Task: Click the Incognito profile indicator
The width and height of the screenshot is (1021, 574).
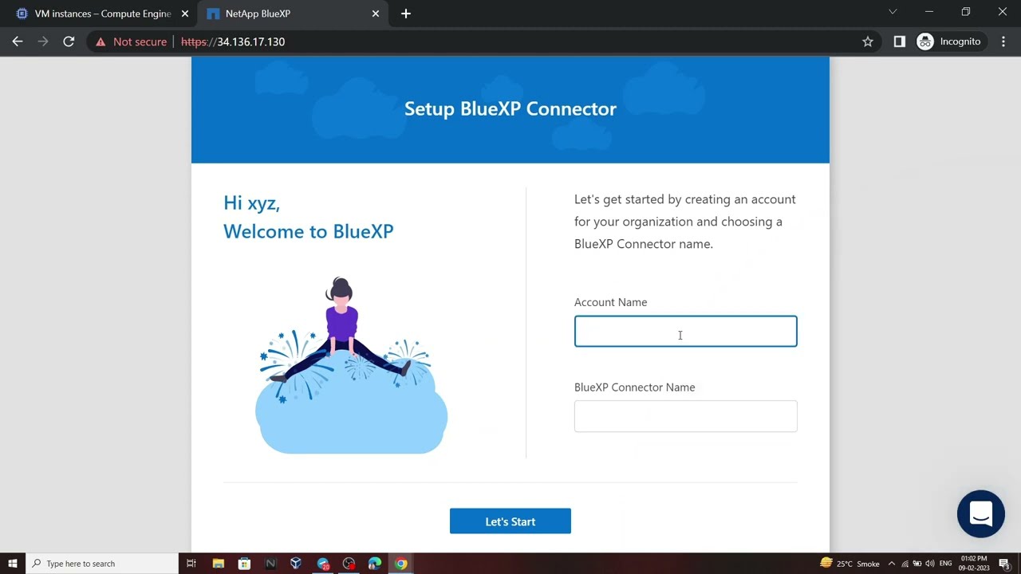Action: tap(949, 41)
